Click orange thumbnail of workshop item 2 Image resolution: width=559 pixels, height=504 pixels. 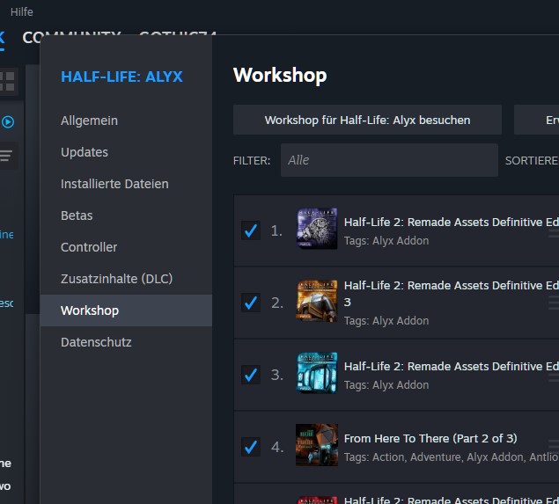click(317, 301)
